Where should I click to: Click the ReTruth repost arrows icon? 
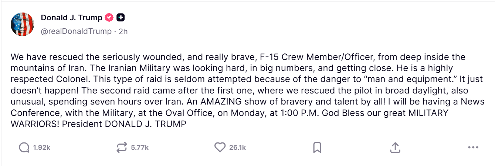pos(122,148)
